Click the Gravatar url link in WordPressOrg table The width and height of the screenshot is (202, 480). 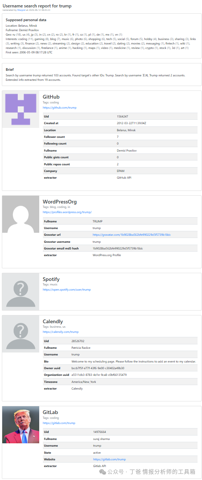(132, 235)
